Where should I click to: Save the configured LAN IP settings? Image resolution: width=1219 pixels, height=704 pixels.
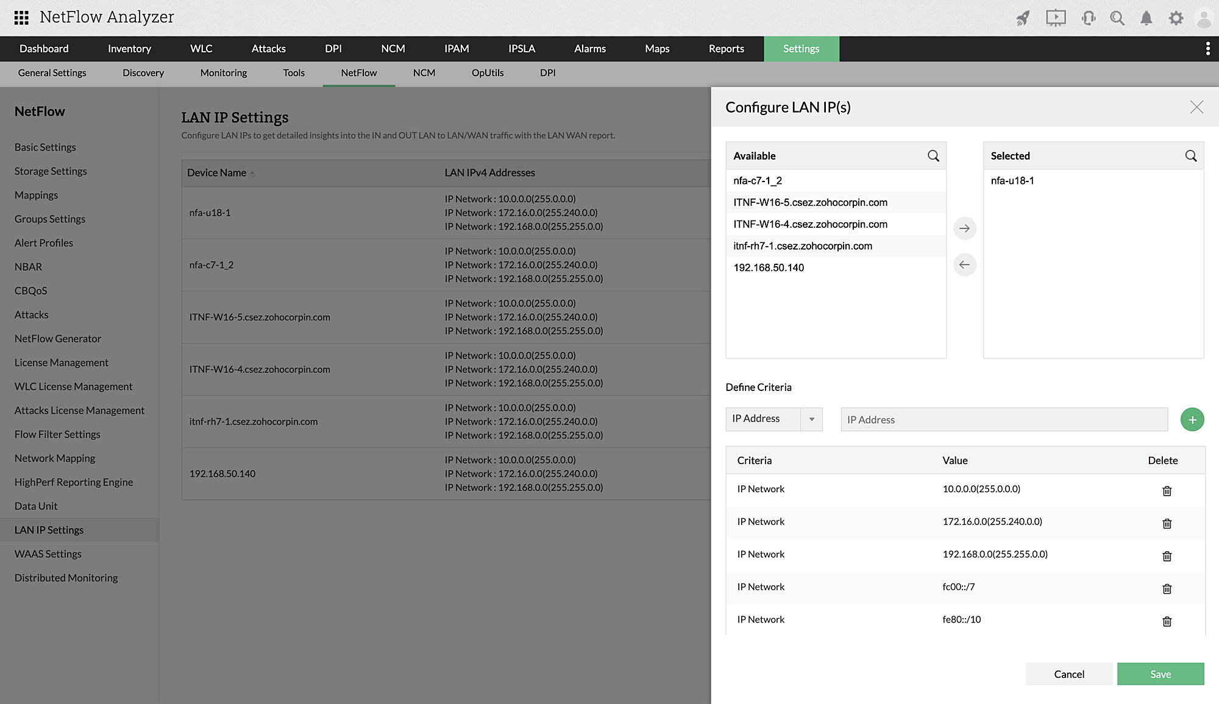coord(1160,674)
